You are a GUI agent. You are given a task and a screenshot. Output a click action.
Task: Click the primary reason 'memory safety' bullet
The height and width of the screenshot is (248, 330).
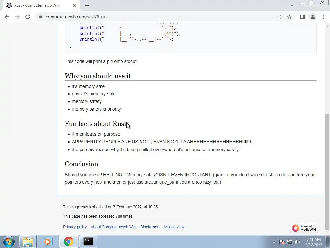coord(156,150)
